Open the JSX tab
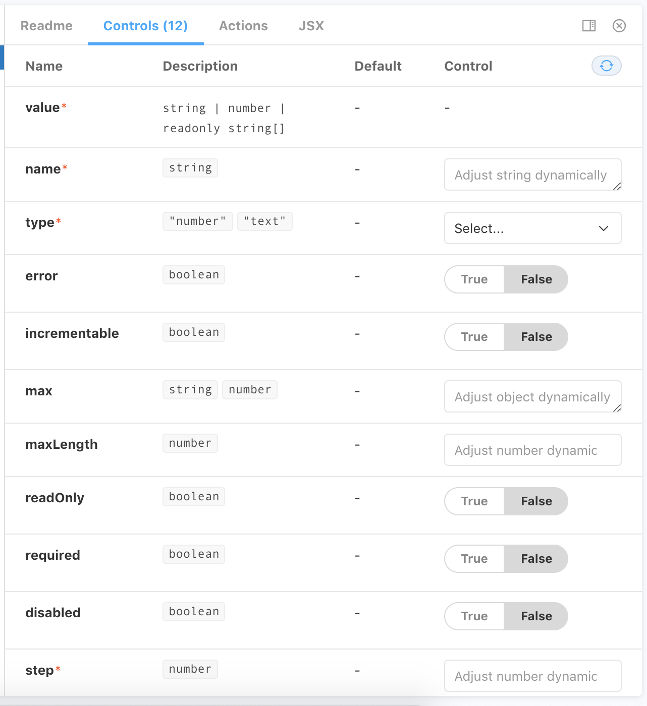Viewport: 647px width, 706px height. pyautogui.click(x=311, y=26)
